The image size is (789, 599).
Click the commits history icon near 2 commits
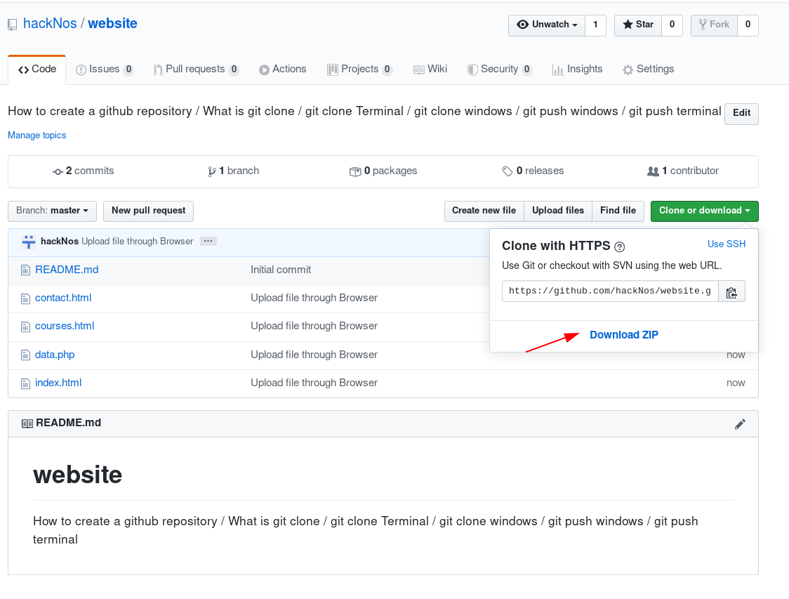tap(58, 171)
